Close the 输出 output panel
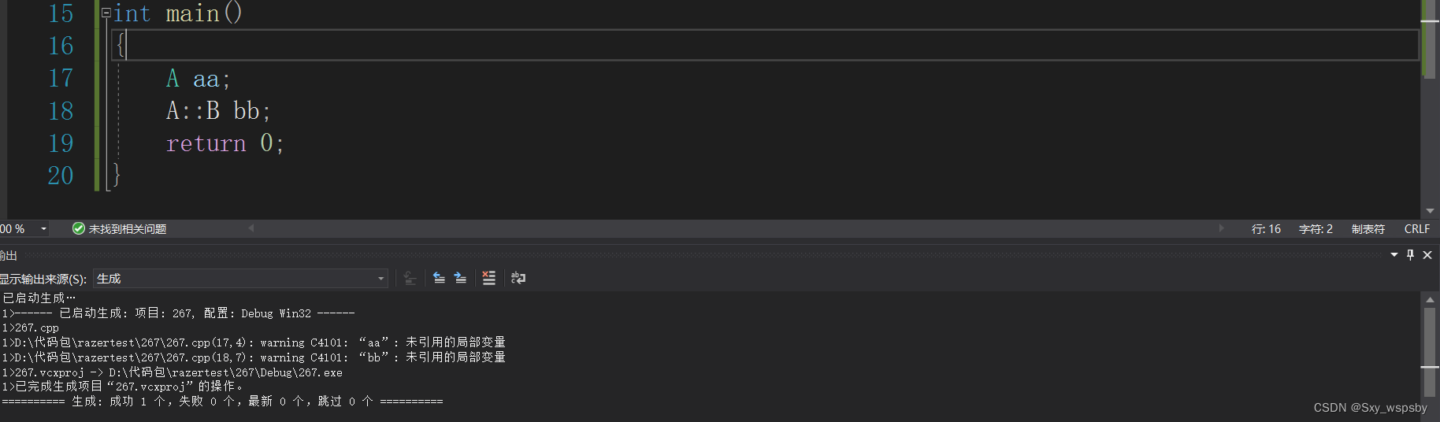The image size is (1440, 422). pyautogui.click(x=1427, y=254)
